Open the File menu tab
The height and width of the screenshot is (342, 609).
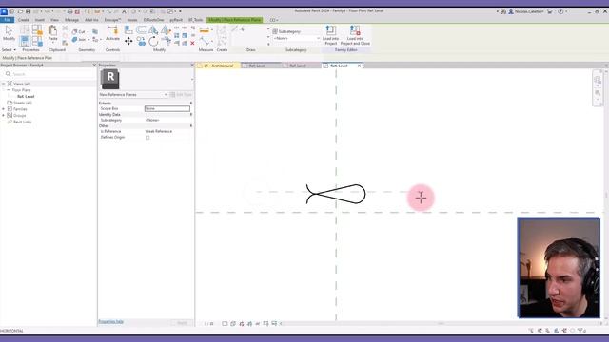tap(7, 20)
